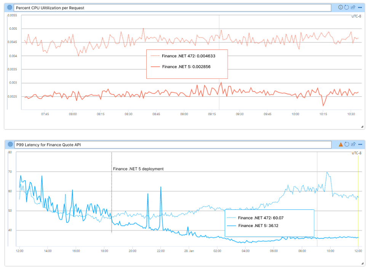
Task: Click info icon on CPU Utilization chart
Action: click(340, 7)
